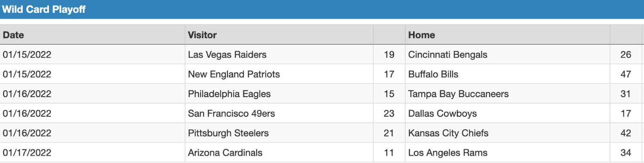Open Arizona Cardinals team link
Image resolution: width=644 pixels, height=163 pixels.
[x=225, y=153]
